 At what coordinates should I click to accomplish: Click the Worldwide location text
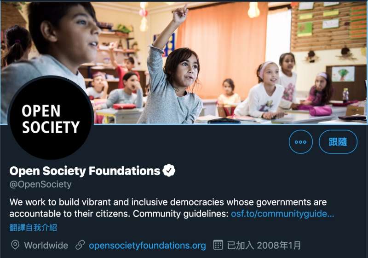(46, 245)
